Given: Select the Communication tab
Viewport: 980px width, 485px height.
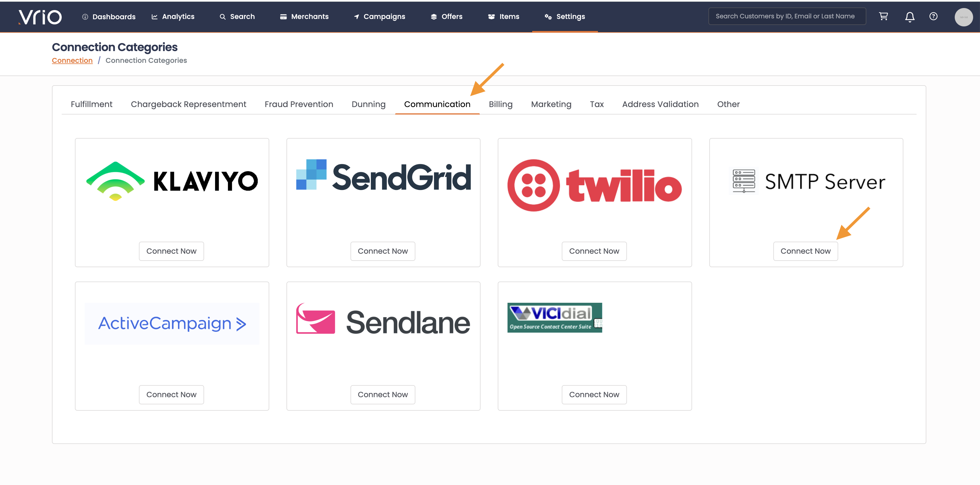Looking at the screenshot, I should point(437,104).
